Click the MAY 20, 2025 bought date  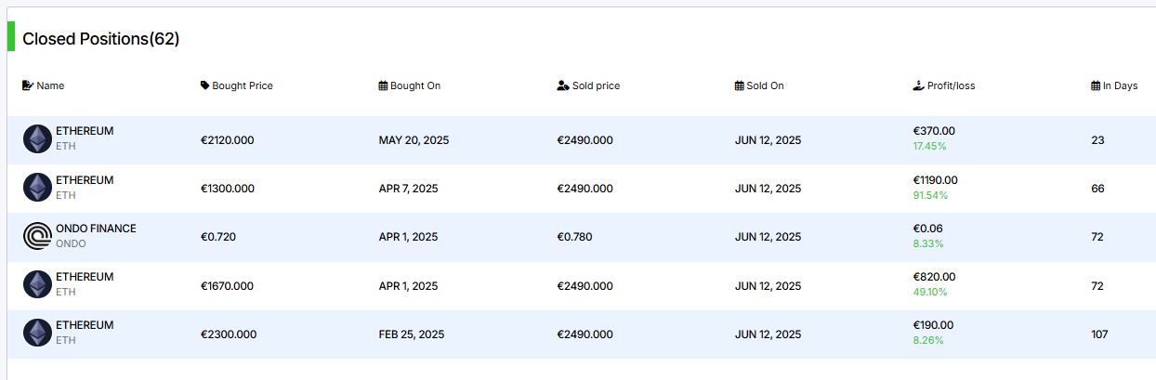414,140
